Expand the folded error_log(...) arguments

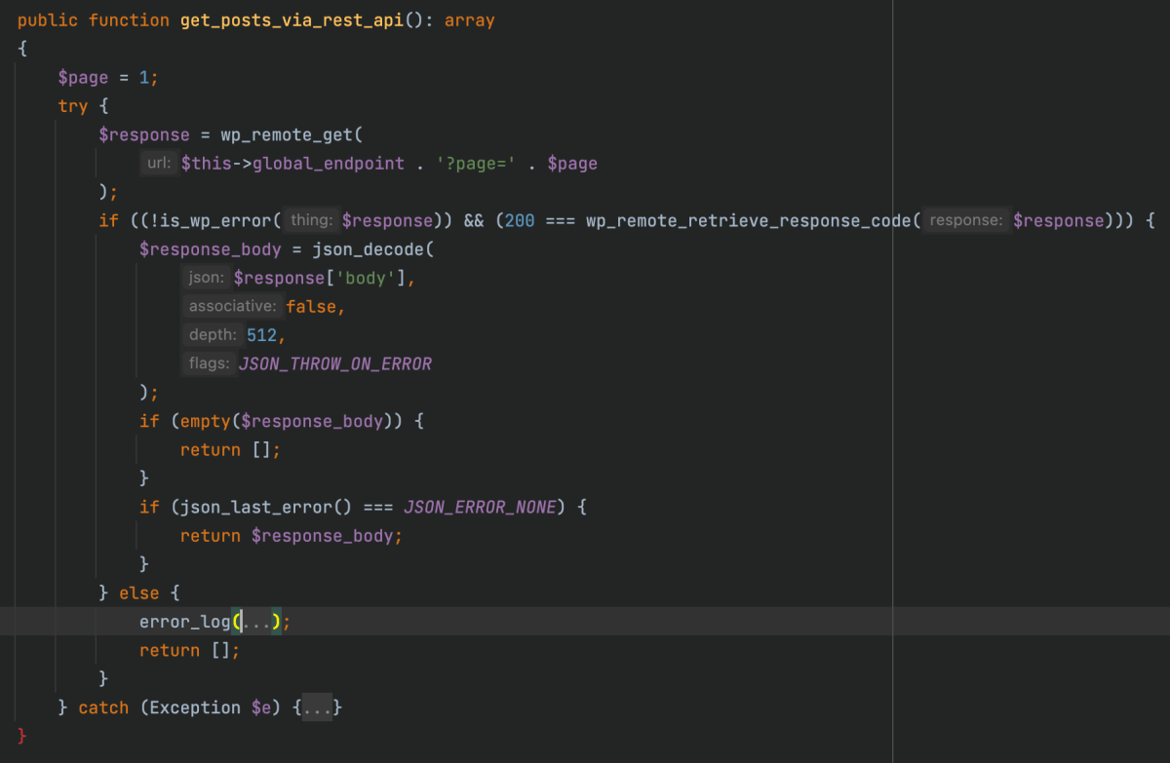pyautogui.click(x=256, y=622)
